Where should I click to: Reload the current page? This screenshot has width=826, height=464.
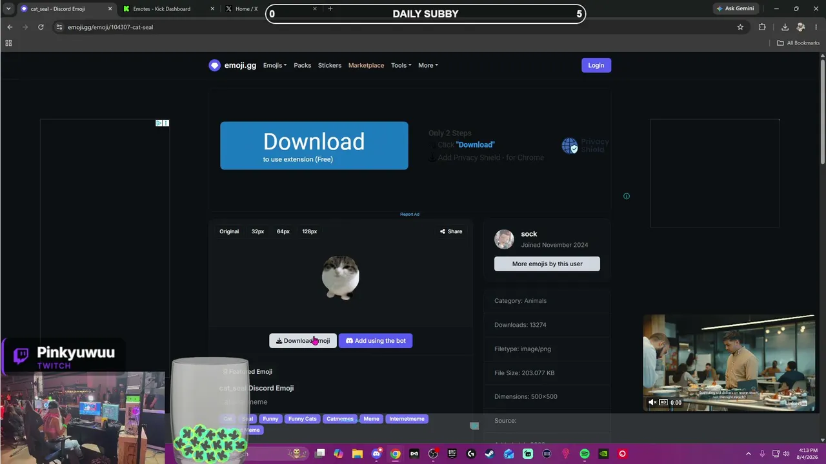(41, 27)
